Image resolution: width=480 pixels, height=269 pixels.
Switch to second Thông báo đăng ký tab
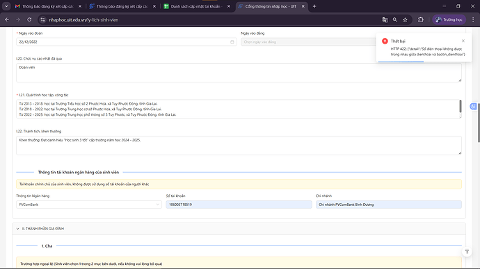pos(122,6)
